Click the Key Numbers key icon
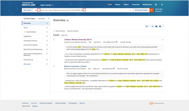Screen dimensions: 189x111 [25, 32]
